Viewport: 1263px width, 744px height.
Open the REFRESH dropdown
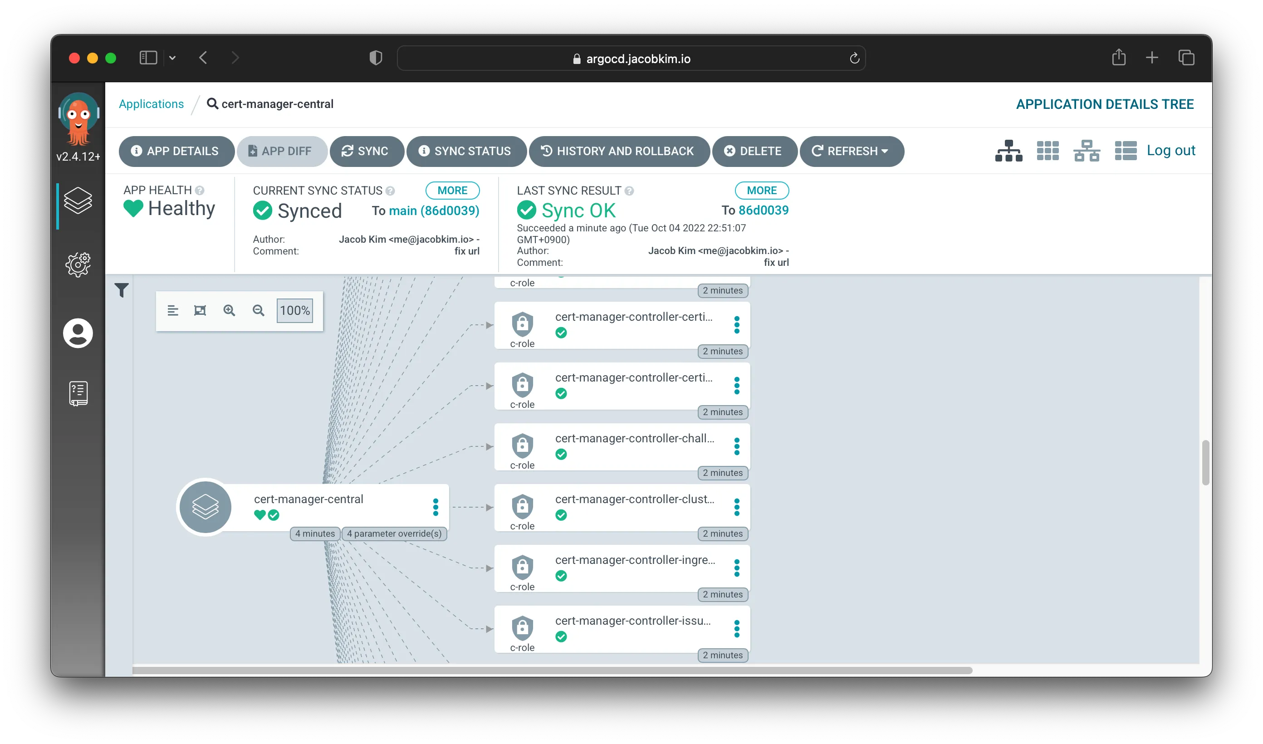click(851, 152)
